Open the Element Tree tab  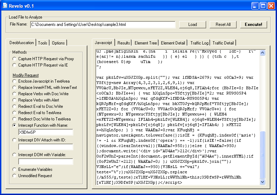(x=146, y=43)
